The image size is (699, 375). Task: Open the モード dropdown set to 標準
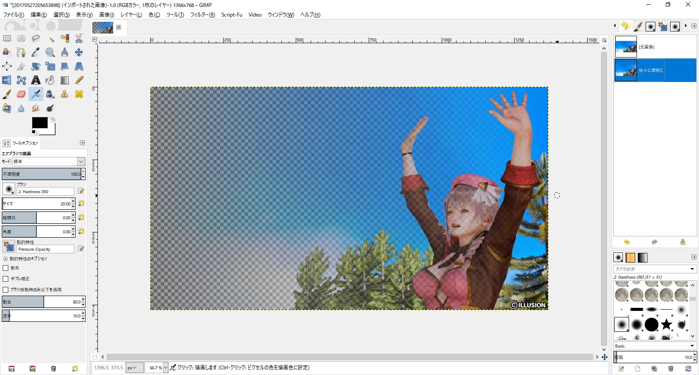[48, 161]
